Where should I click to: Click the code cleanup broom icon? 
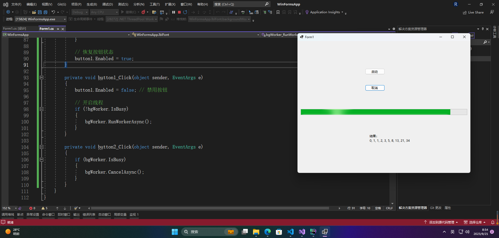tap(76, 208)
